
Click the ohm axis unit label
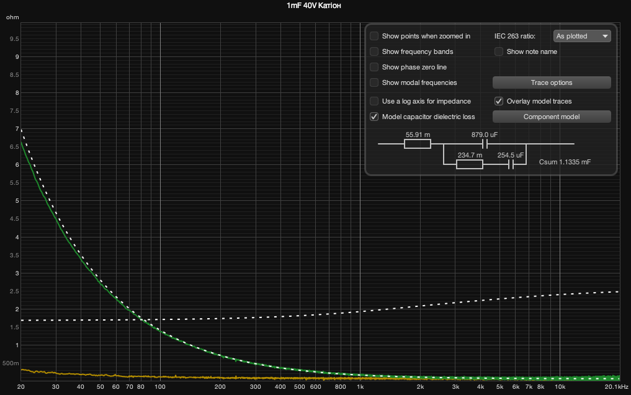tap(12, 17)
